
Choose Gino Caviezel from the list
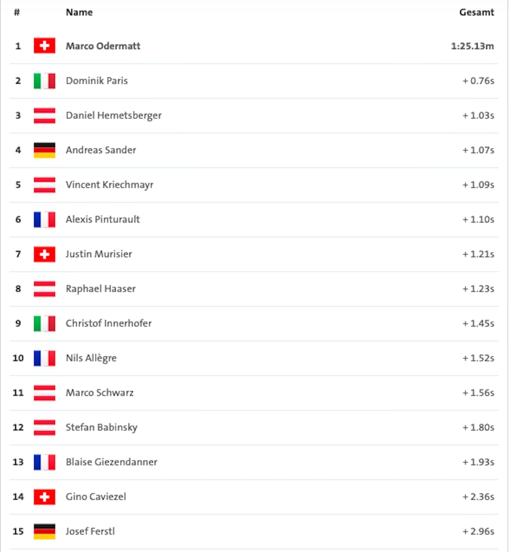tap(96, 497)
